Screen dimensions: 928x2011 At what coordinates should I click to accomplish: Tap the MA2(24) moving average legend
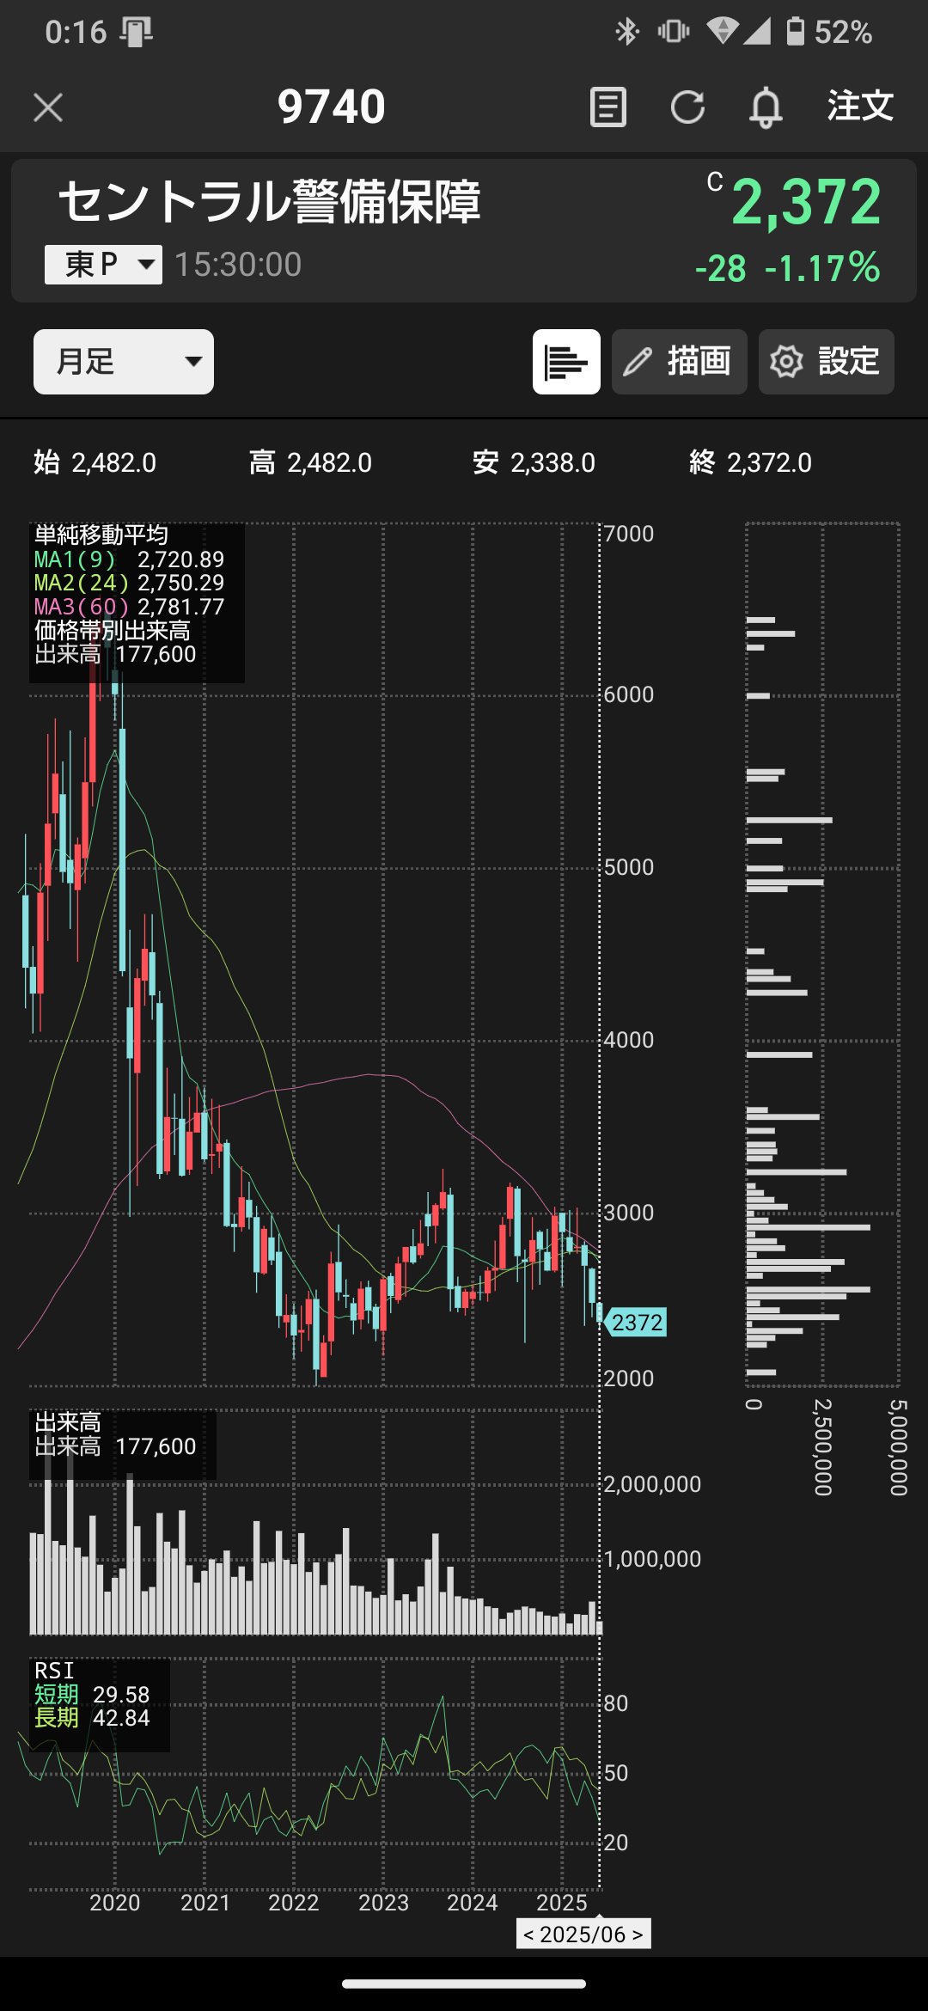(x=129, y=583)
